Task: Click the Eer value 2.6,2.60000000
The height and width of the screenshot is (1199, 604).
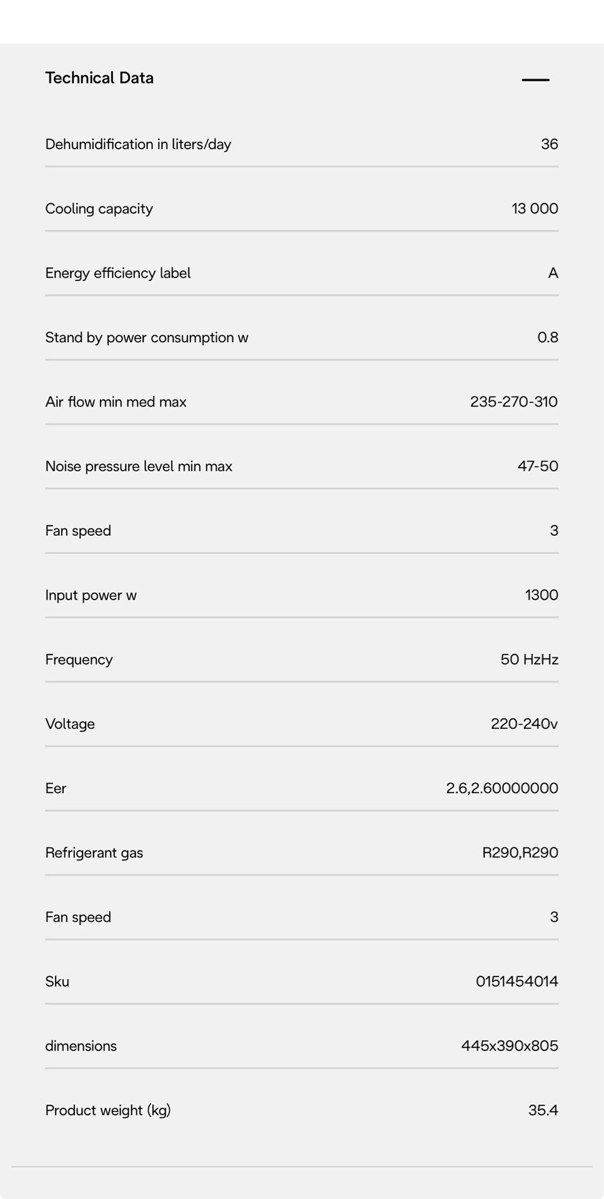Action: pyautogui.click(x=502, y=788)
